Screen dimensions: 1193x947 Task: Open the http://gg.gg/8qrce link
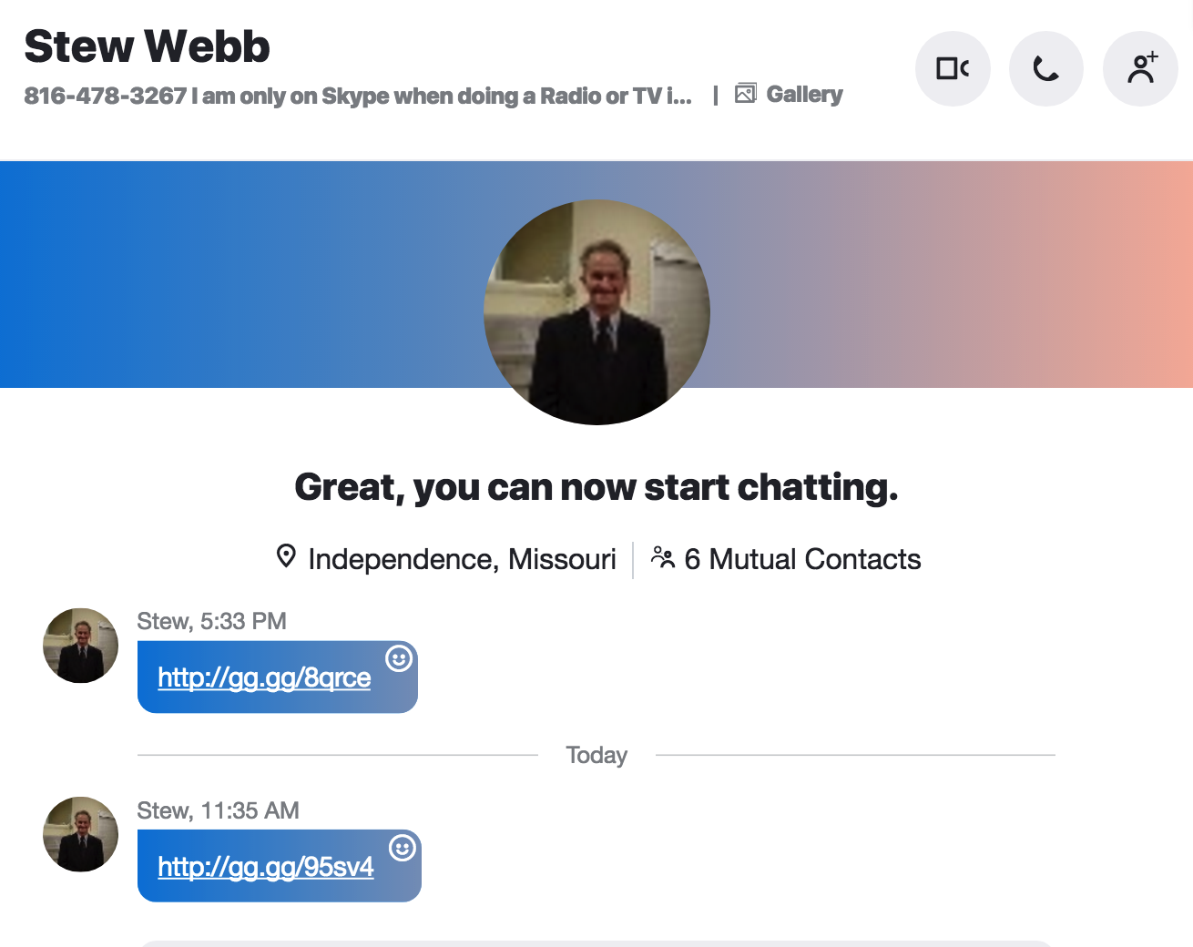(264, 677)
